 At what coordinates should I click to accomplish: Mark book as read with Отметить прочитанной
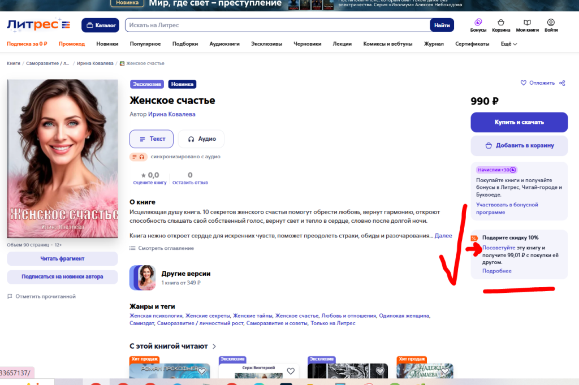click(x=41, y=296)
